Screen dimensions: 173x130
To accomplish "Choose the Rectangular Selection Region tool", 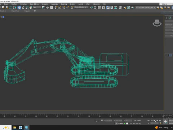I will point(11,8).
